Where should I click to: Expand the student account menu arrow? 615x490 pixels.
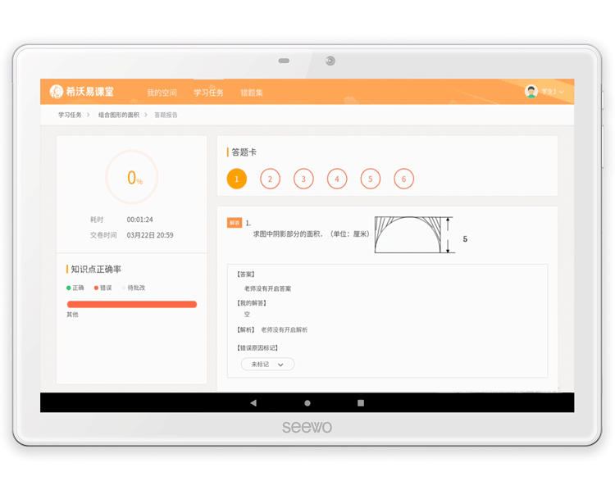click(x=562, y=93)
